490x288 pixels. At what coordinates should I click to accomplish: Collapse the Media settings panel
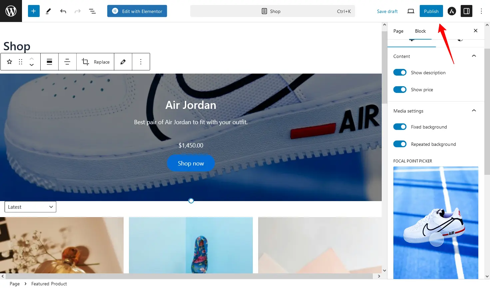474,111
